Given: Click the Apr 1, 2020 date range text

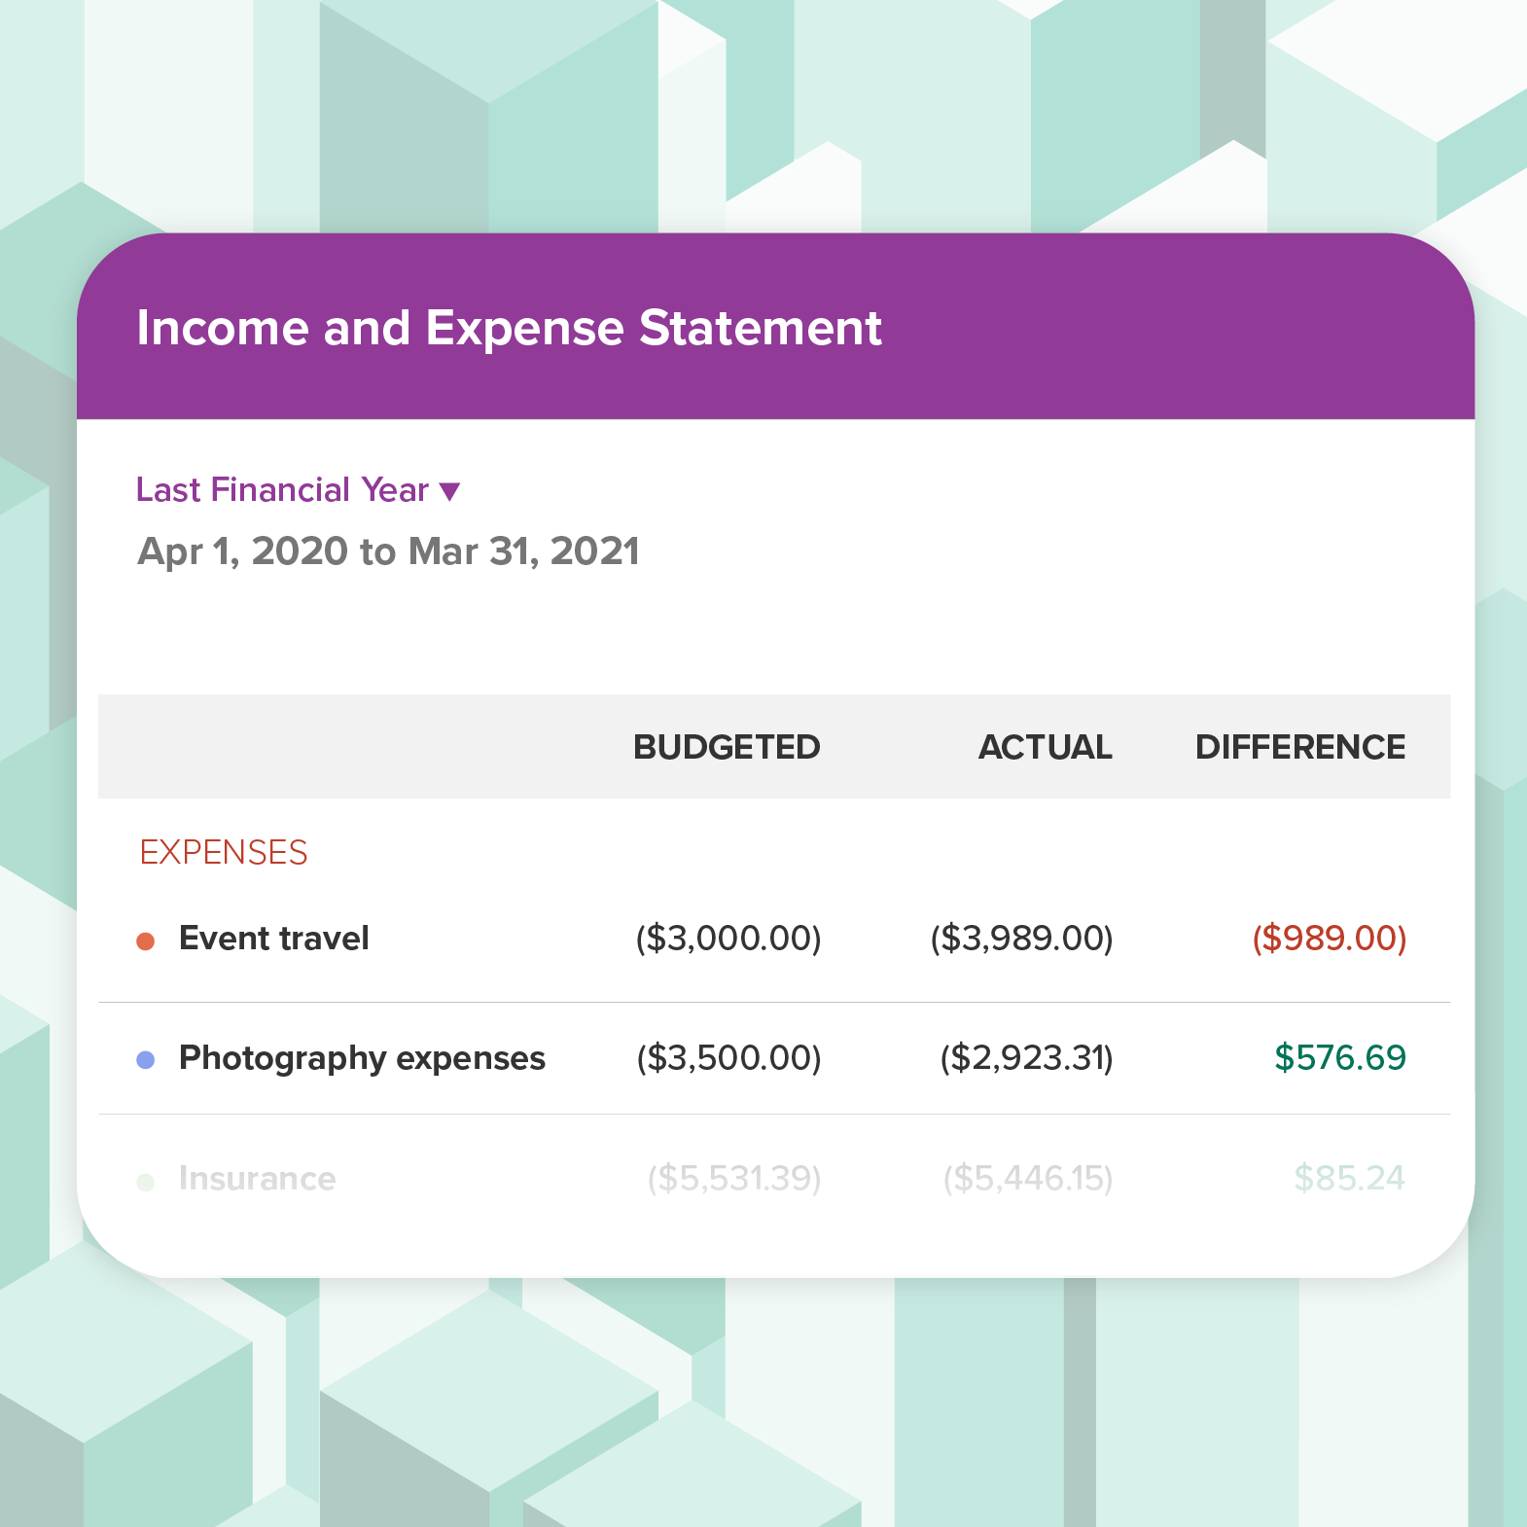Looking at the screenshot, I should click(x=387, y=551).
